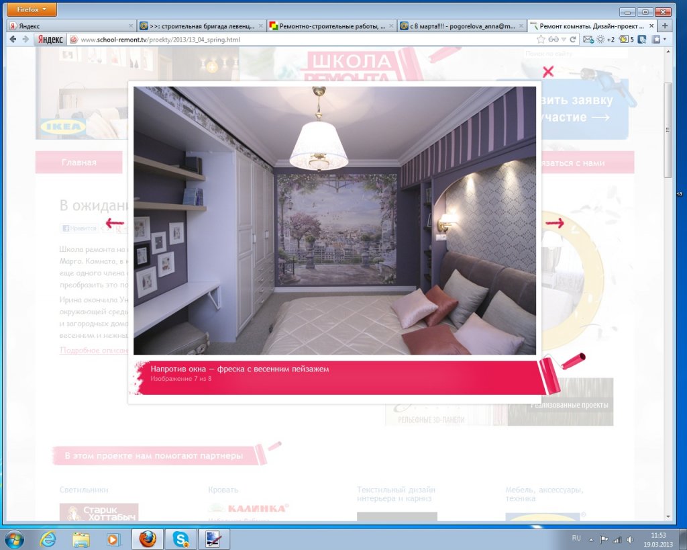Click the RU language indicator
The height and width of the screenshot is (550, 687).
click(576, 538)
